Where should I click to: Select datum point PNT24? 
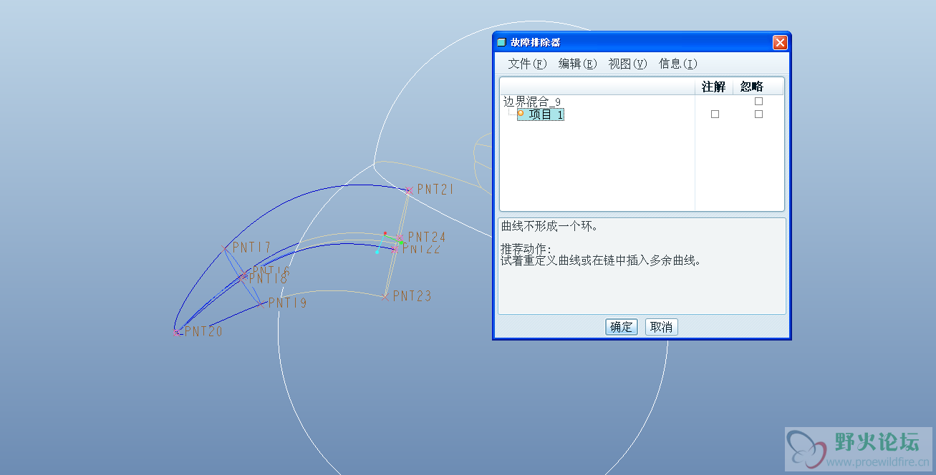click(x=400, y=238)
